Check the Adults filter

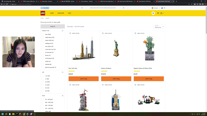[43, 62]
